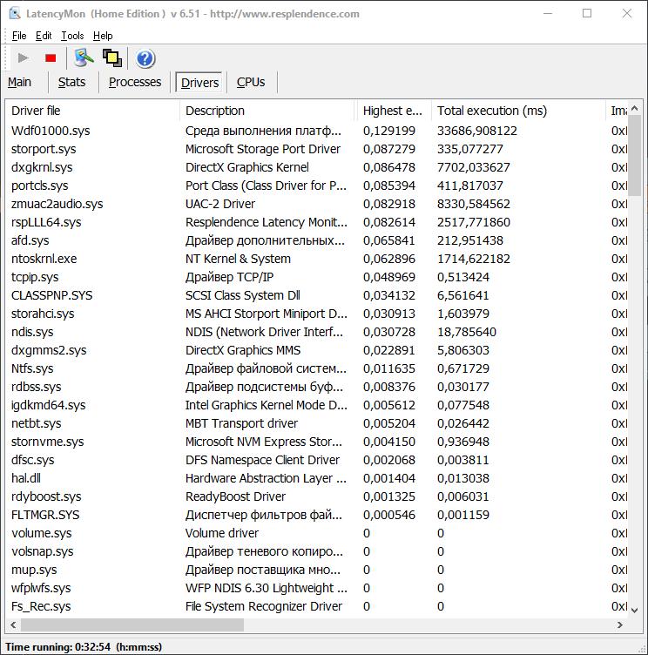Select the dxgmms2.sys row

point(316,350)
